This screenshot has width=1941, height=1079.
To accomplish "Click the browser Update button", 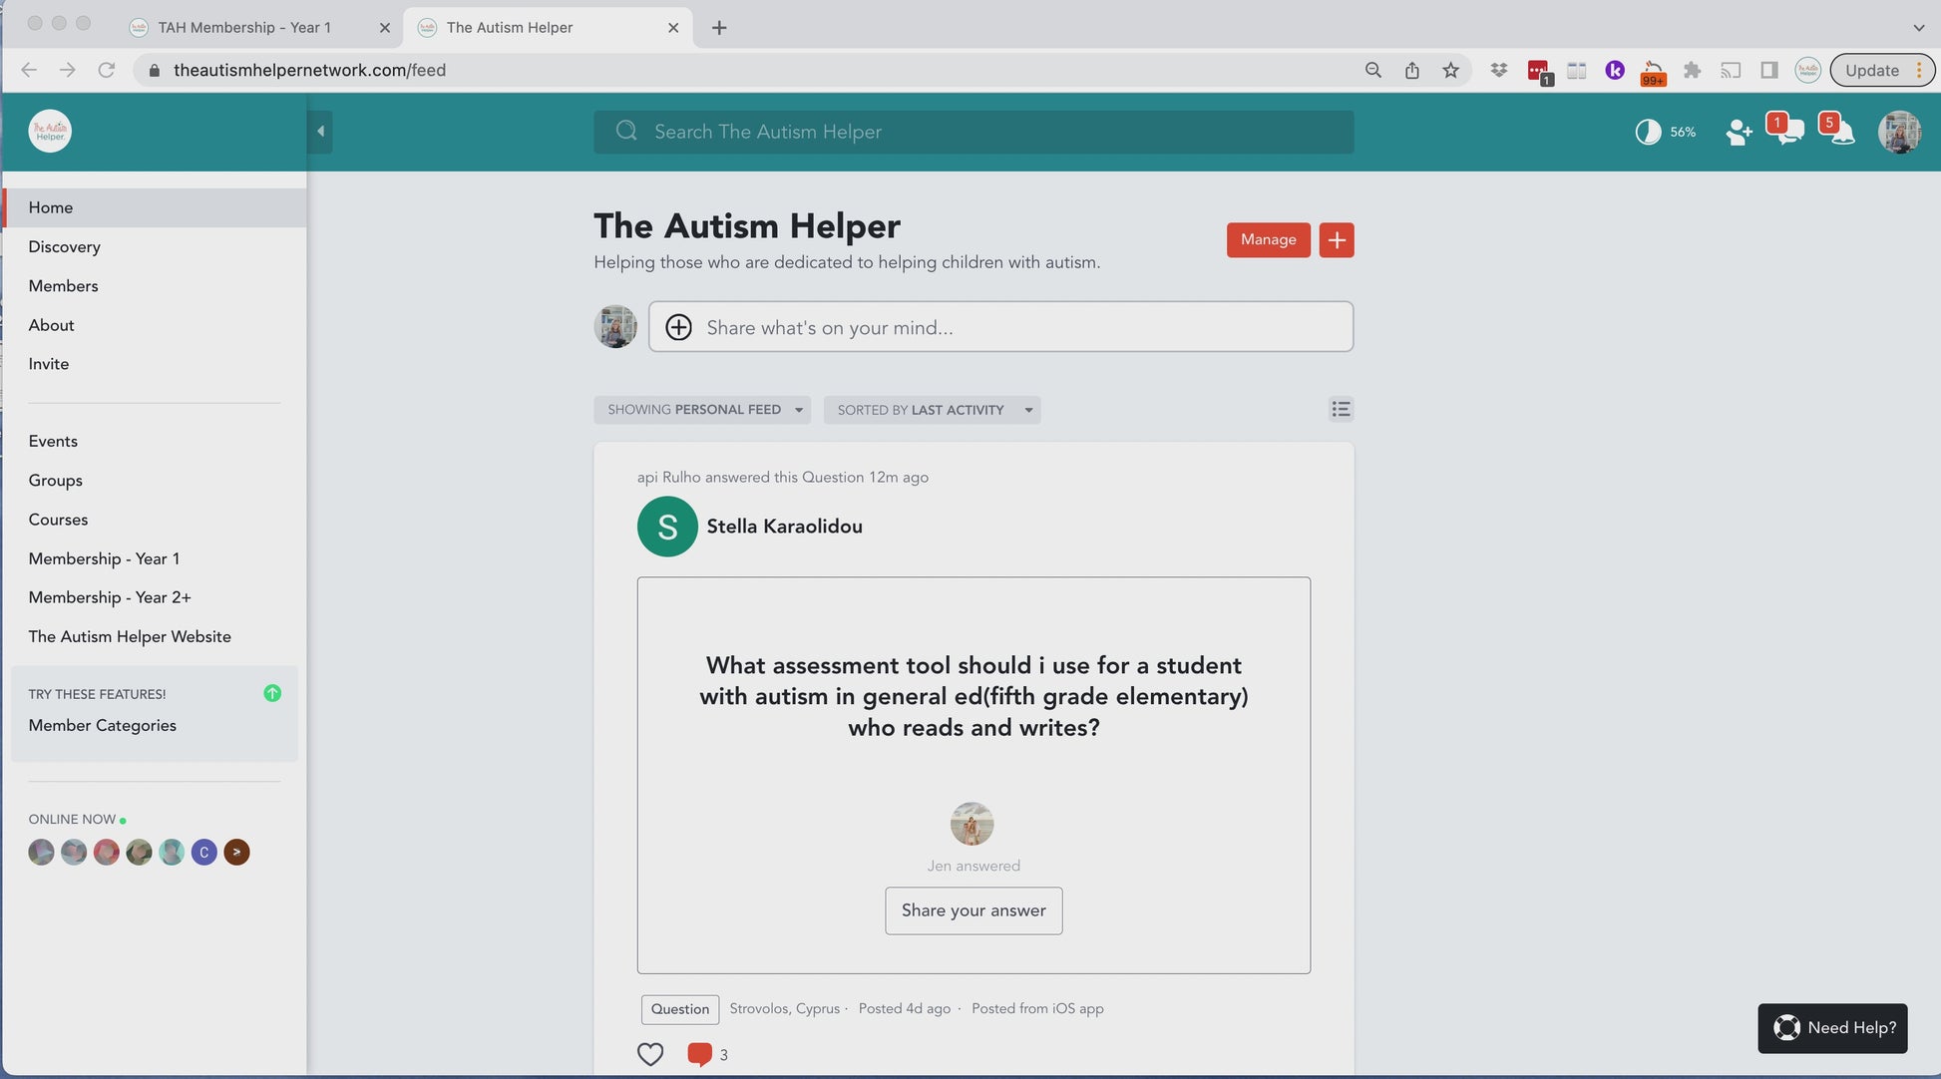I will (1882, 70).
